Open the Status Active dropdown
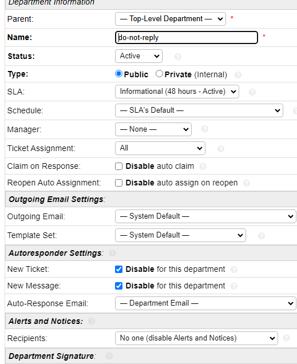Image resolution: width=297 pixels, height=364 pixels. 138,56
